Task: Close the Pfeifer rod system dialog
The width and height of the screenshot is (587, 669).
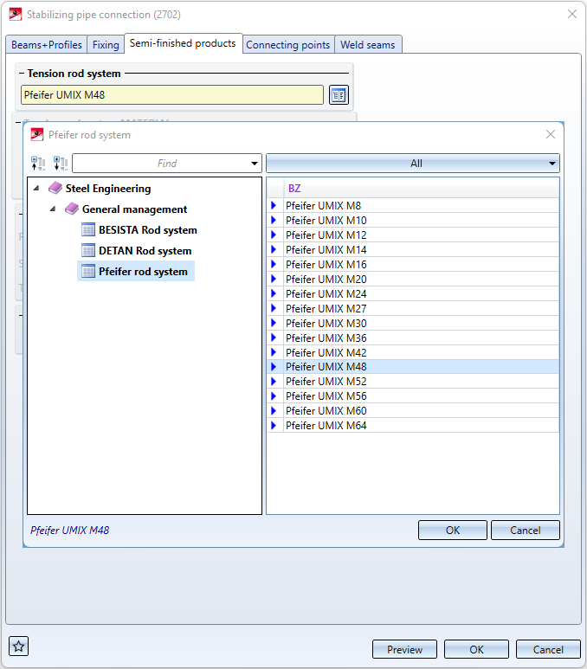Action: pyautogui.click(x=551, y=134)
